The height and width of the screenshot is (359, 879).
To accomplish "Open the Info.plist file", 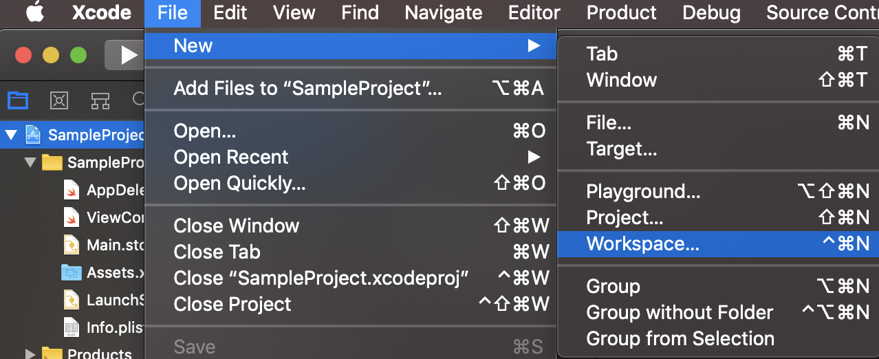I will pos(103,327).
